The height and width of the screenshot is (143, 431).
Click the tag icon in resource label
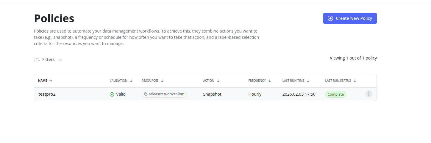coord(146,94)
